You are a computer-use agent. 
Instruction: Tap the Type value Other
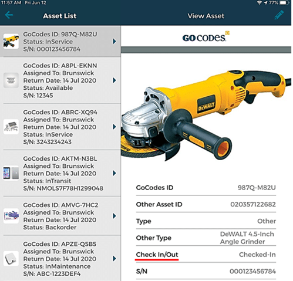(x=267, y=221)
